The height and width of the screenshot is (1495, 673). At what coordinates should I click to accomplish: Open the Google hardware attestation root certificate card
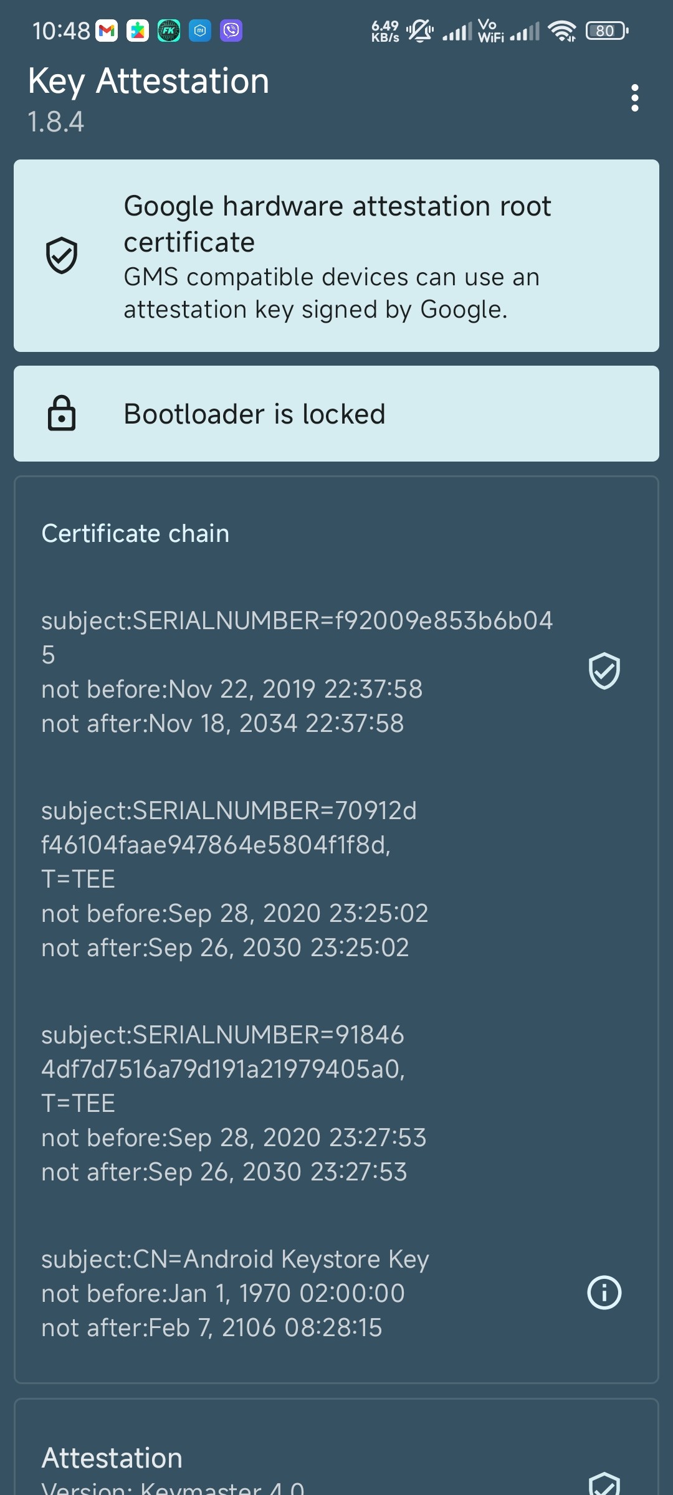[x=336, y=256]
